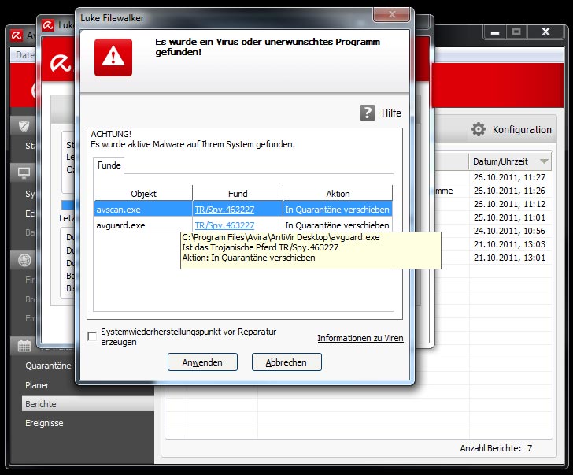Close the front Luke Filewalker dialog
The height and width of the screenshot is (475, 573).
point(392,14)
